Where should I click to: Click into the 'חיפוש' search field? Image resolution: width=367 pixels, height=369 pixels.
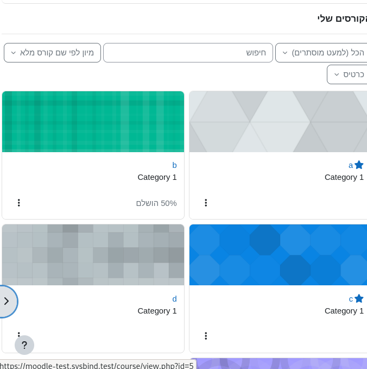tap(188, 53)
